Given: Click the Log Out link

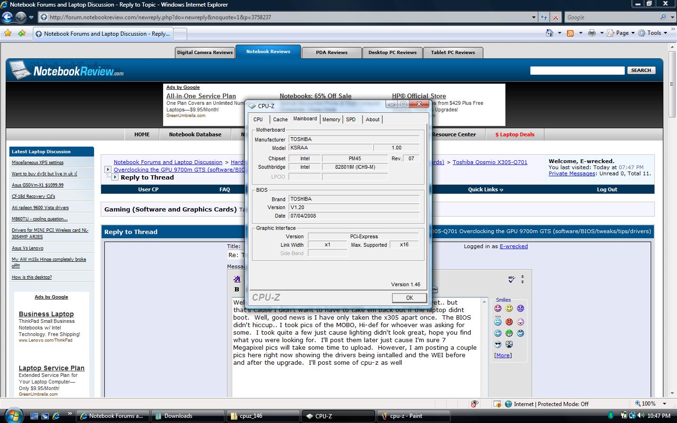Looking at the screenshot, I should click(x=607, y=189).
